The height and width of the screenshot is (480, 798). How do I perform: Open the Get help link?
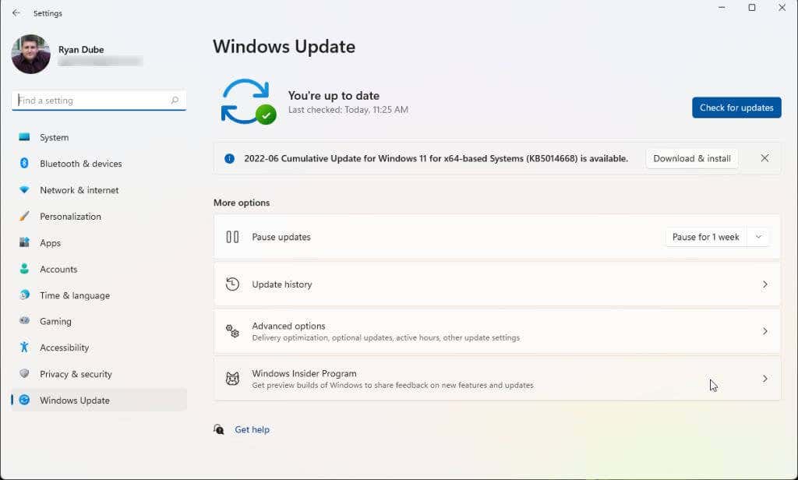coord(252,429)
